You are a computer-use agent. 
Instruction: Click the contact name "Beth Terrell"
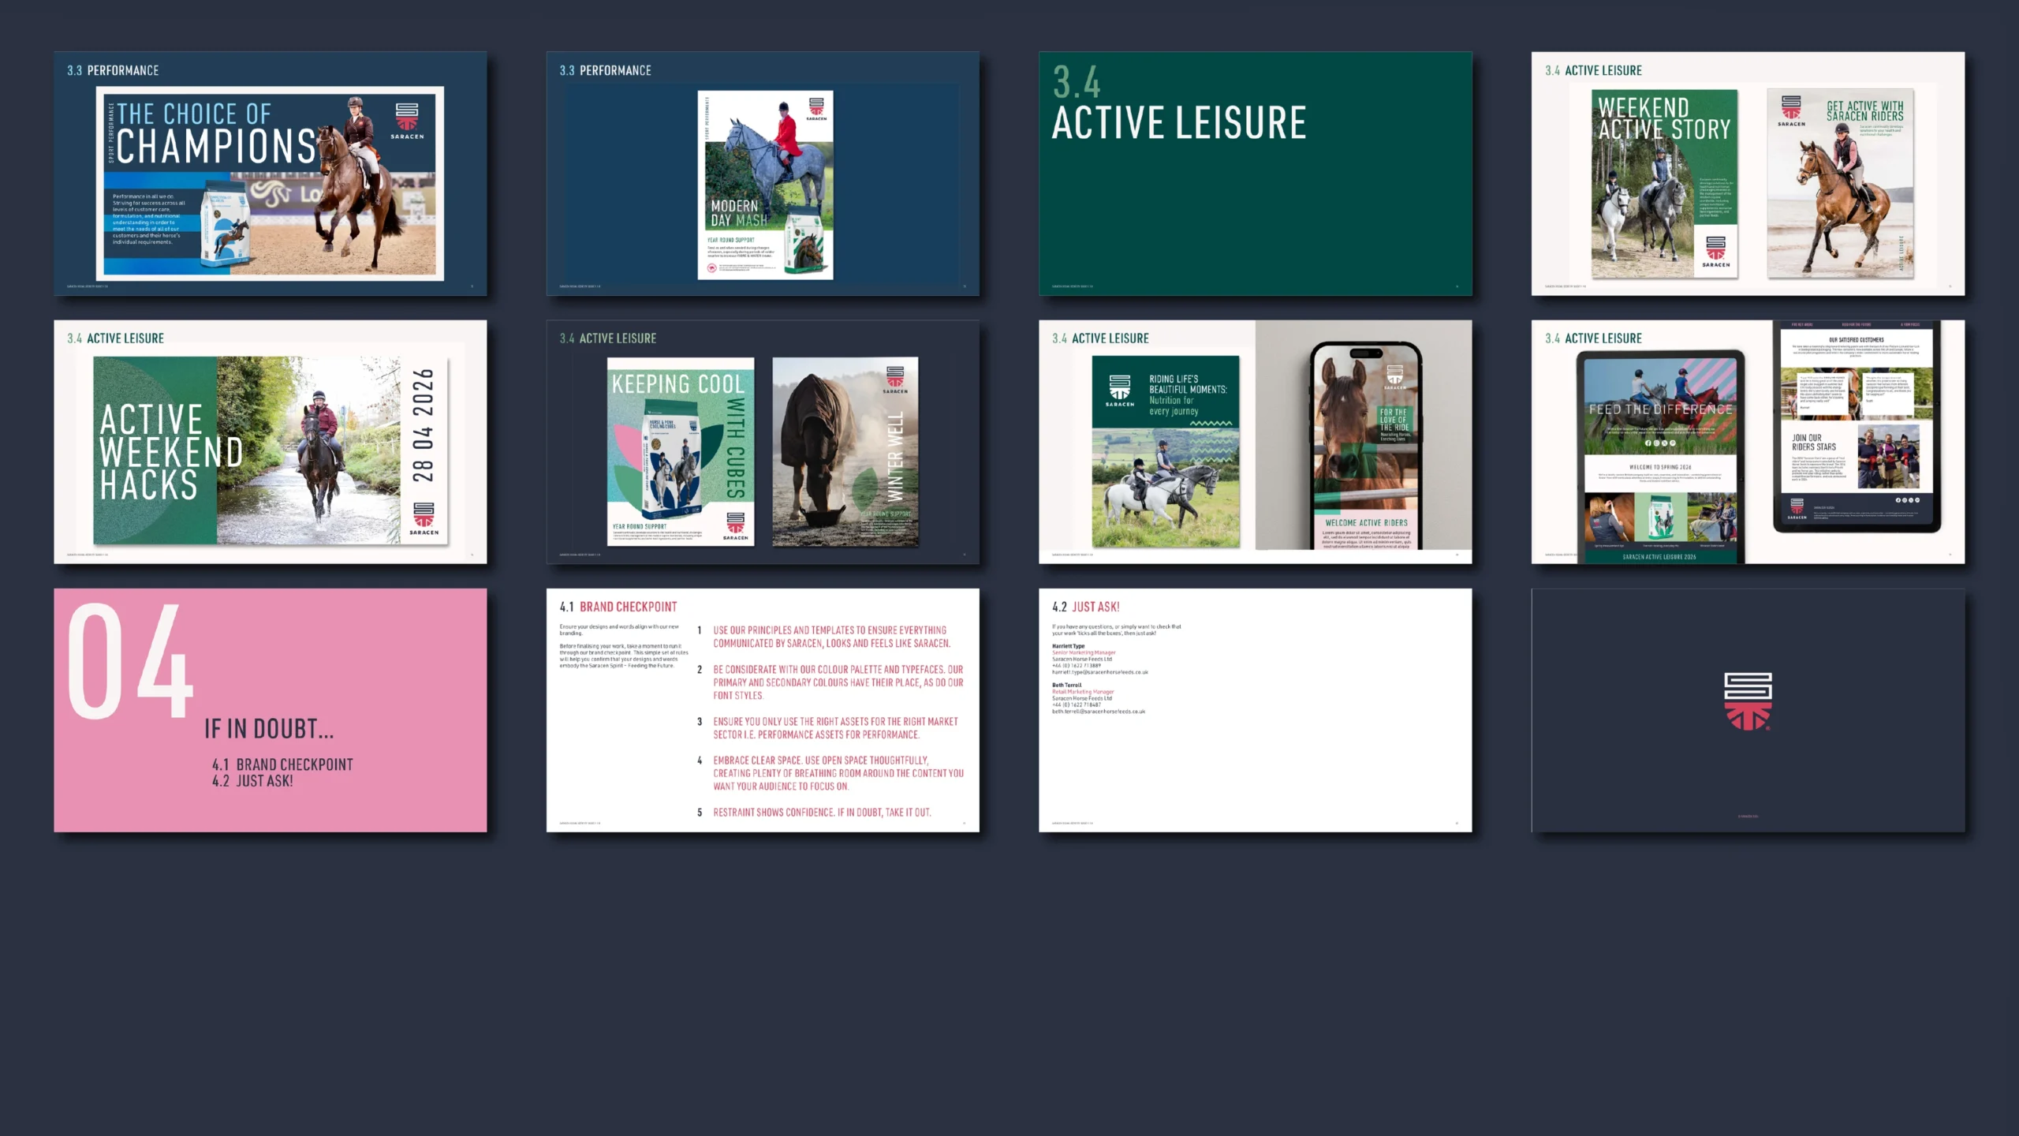(x=1066, y=685)
